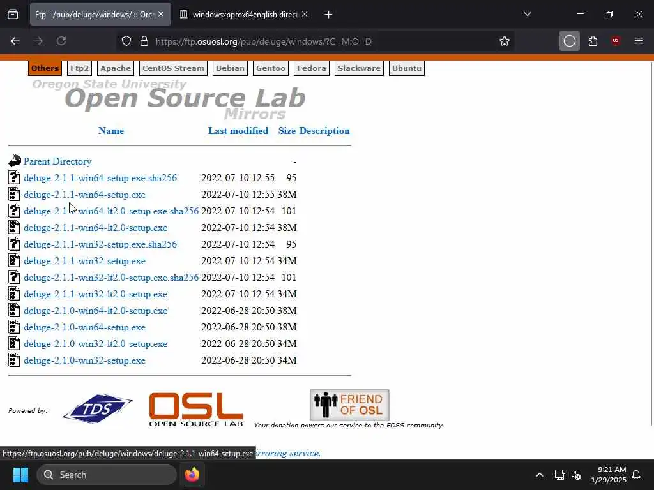
Task: Go to Parent Directory link
Action: tap(57, 161)
